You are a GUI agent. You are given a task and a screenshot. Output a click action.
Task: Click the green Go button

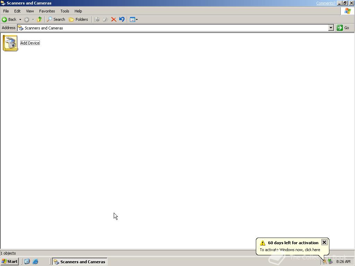[x=343, y=28]
